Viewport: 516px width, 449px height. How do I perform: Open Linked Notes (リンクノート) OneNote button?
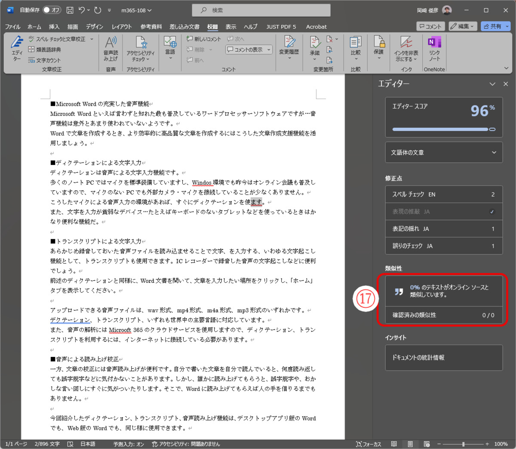pos(434,49)
